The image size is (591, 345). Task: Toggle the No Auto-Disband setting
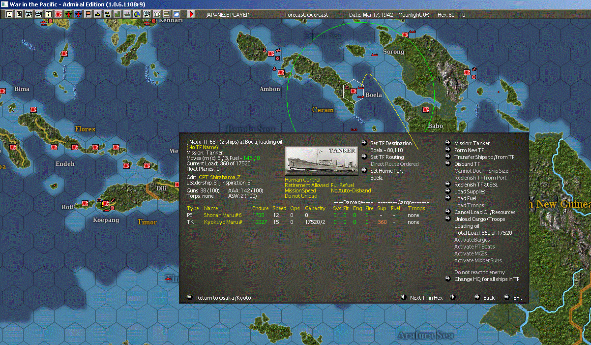coord(351,190)
